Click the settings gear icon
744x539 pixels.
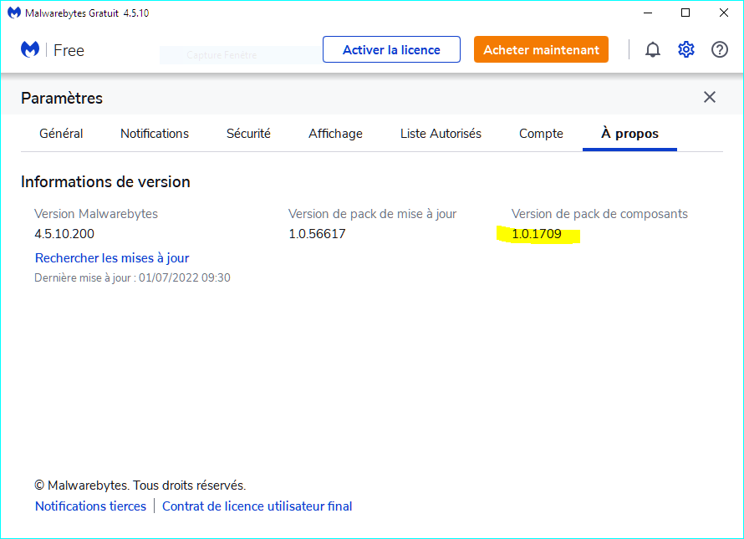click(x=685, y=49)
